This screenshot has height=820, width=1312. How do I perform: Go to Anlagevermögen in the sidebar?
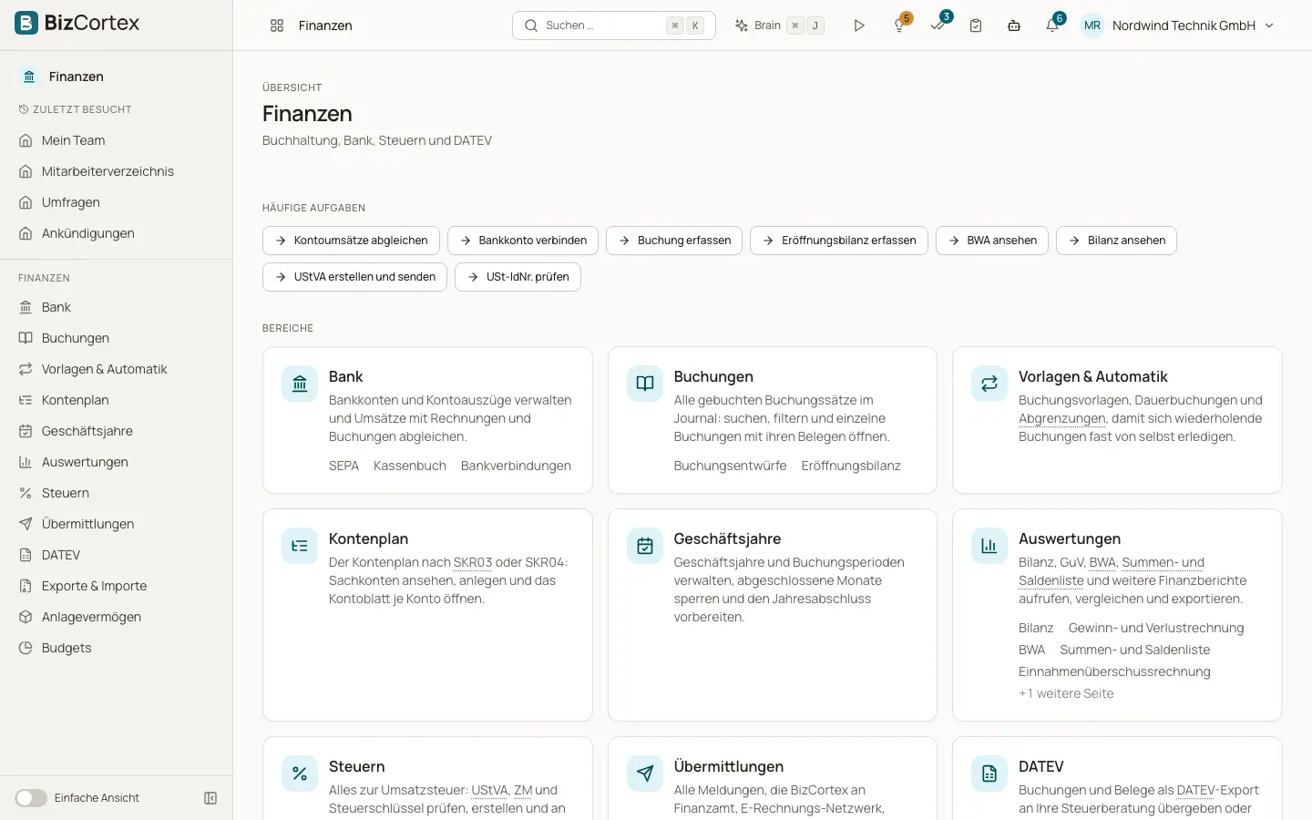click(x=116, y=617)
